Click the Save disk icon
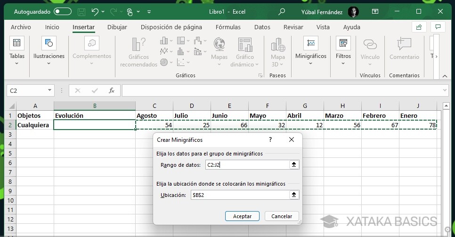 click(81, 12)
